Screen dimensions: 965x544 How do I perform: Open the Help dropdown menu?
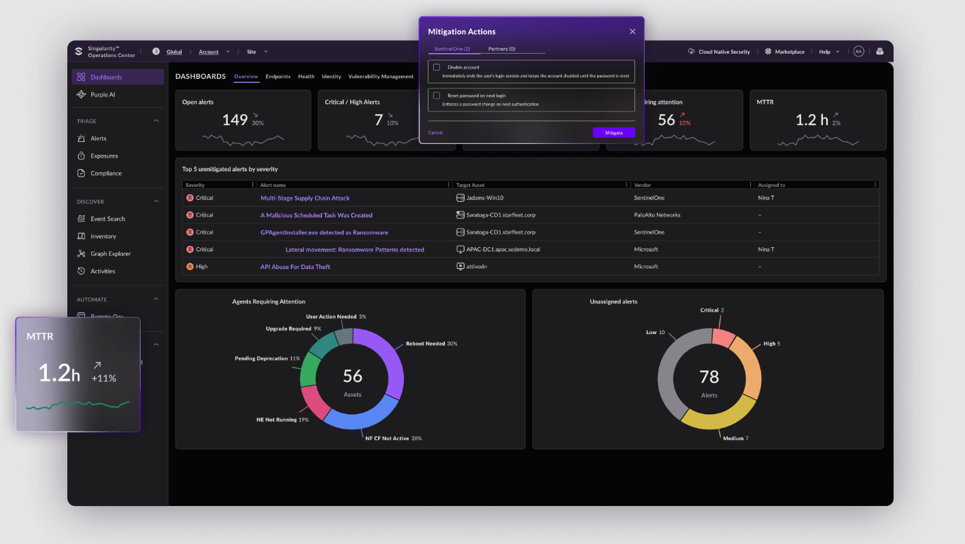coord(828,52)
